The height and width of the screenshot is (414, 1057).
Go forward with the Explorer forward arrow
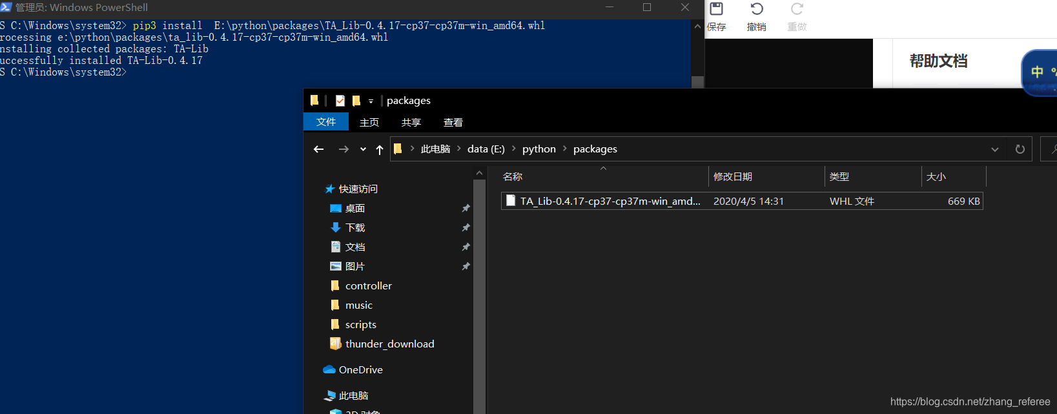point(344,149)
